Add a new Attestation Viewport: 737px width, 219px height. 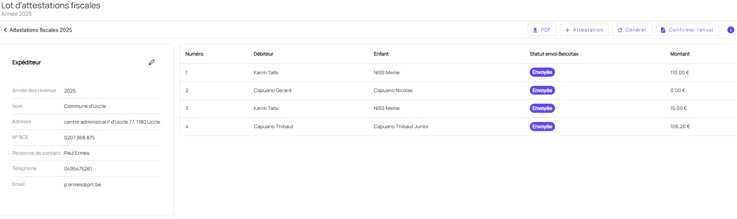584,30
